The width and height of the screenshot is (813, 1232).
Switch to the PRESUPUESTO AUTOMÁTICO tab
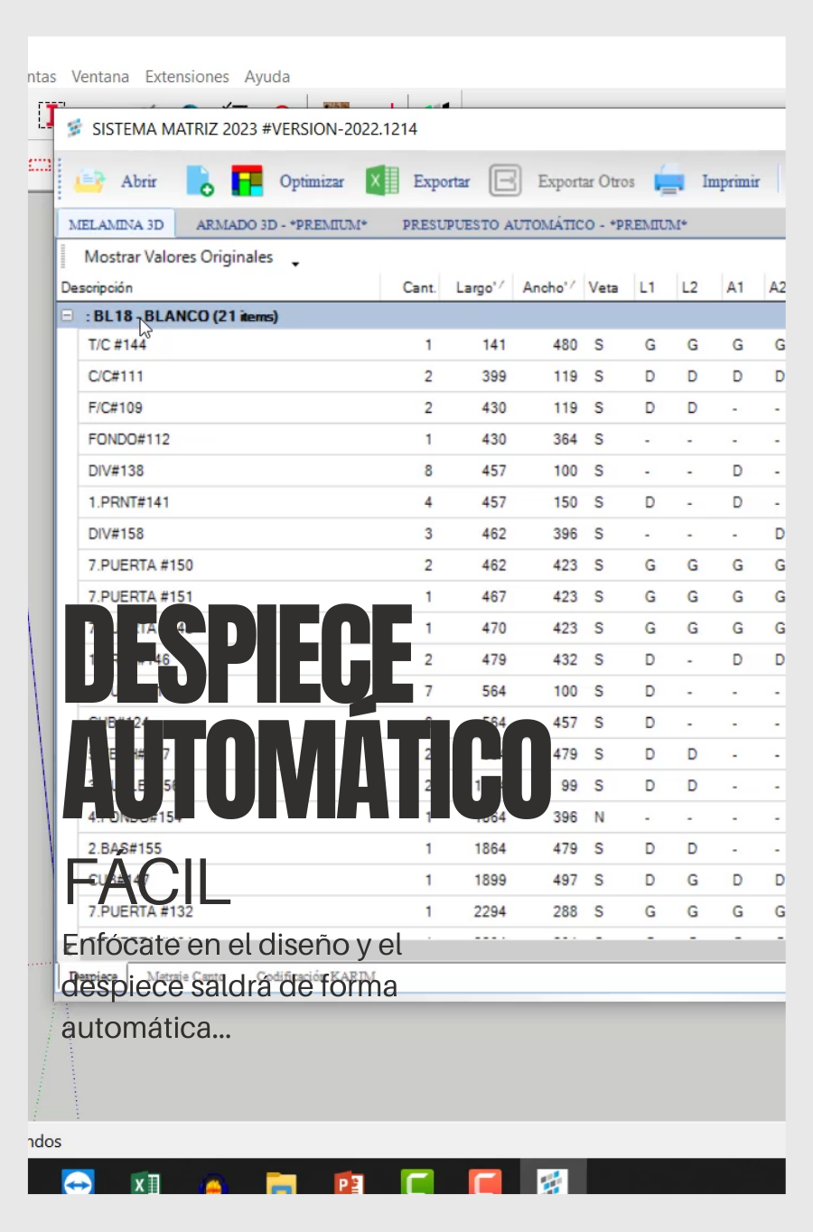tap(544, 225)
